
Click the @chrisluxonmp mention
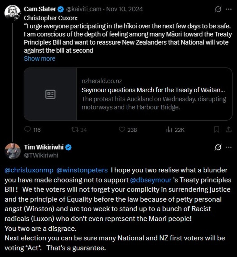point(29,170)
